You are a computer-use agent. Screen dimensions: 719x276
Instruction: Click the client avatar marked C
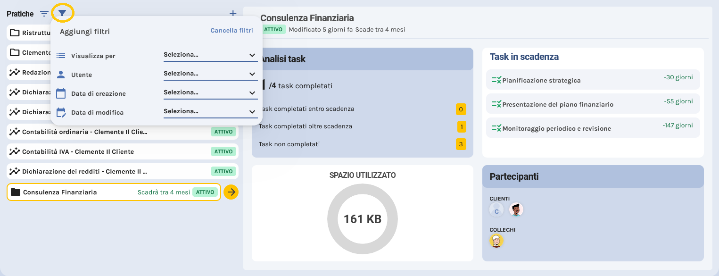click(x=496, y=209)
